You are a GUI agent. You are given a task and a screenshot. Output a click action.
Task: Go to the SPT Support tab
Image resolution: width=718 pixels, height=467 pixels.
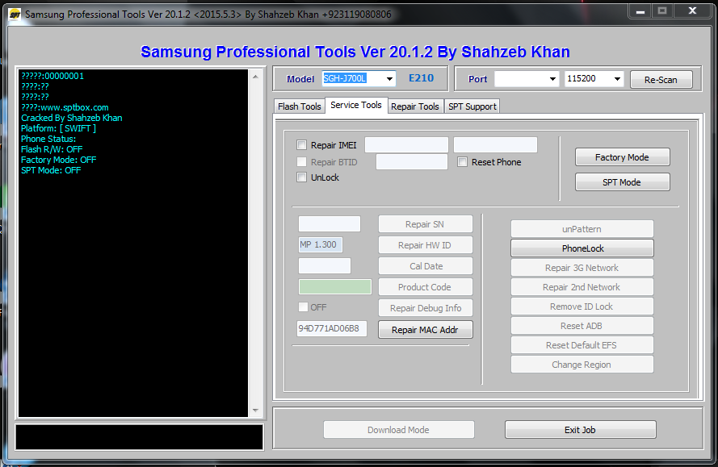click(x=472, y=106)
